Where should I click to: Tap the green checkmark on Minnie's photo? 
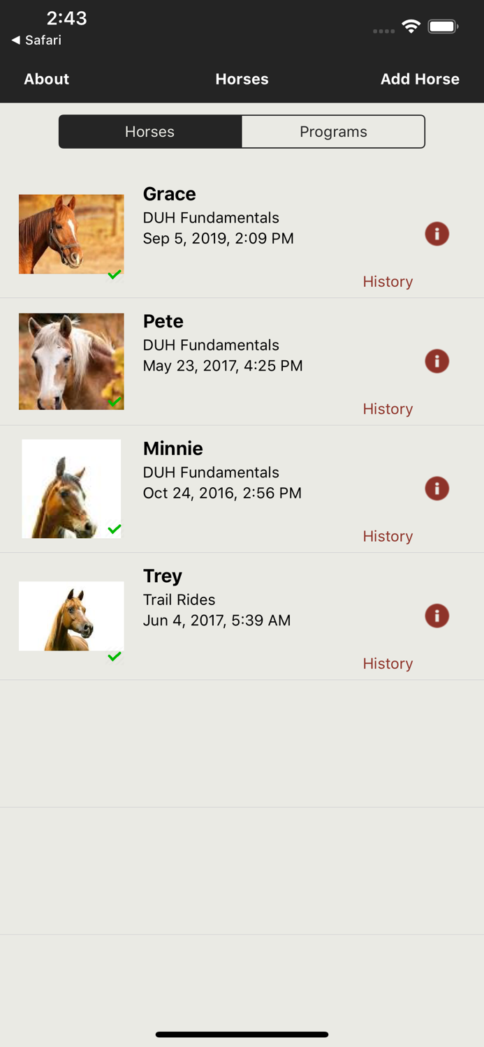(x=115, y=530)
